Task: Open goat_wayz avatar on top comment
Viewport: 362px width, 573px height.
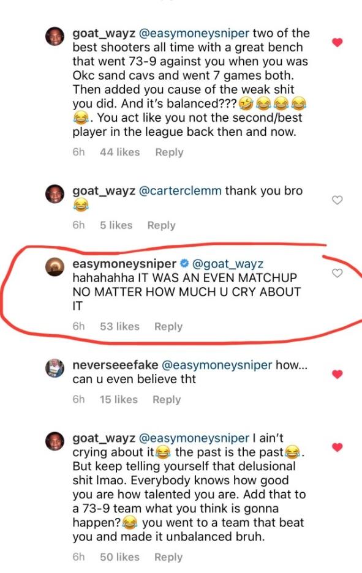Action: (x=55, y=36)
